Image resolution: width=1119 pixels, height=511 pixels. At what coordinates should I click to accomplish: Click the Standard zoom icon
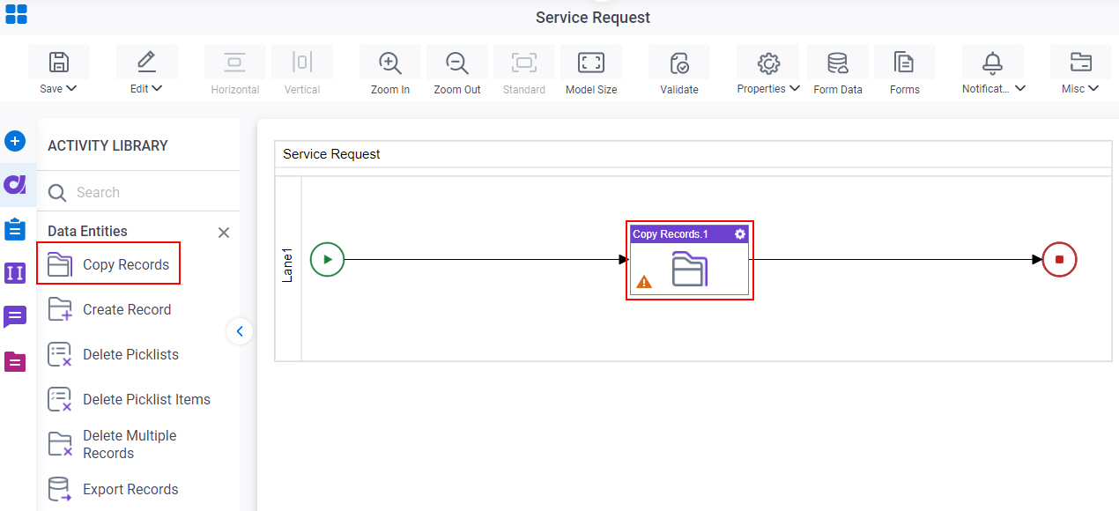pos(524,62)
